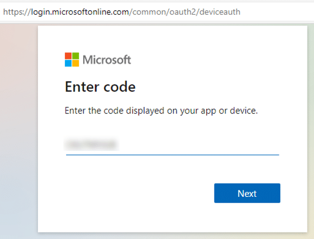Click the "Enter code" heading
The height and width of the screenshot is (239, 314).
pos(100,87)
